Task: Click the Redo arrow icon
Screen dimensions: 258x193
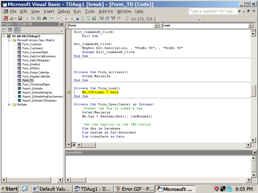Action: pyautogui.click(x=58, y=18)
